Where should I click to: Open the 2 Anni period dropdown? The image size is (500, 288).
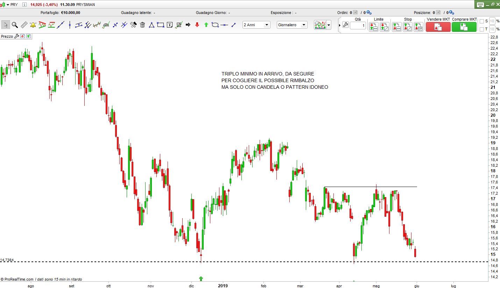coord(256,25)
